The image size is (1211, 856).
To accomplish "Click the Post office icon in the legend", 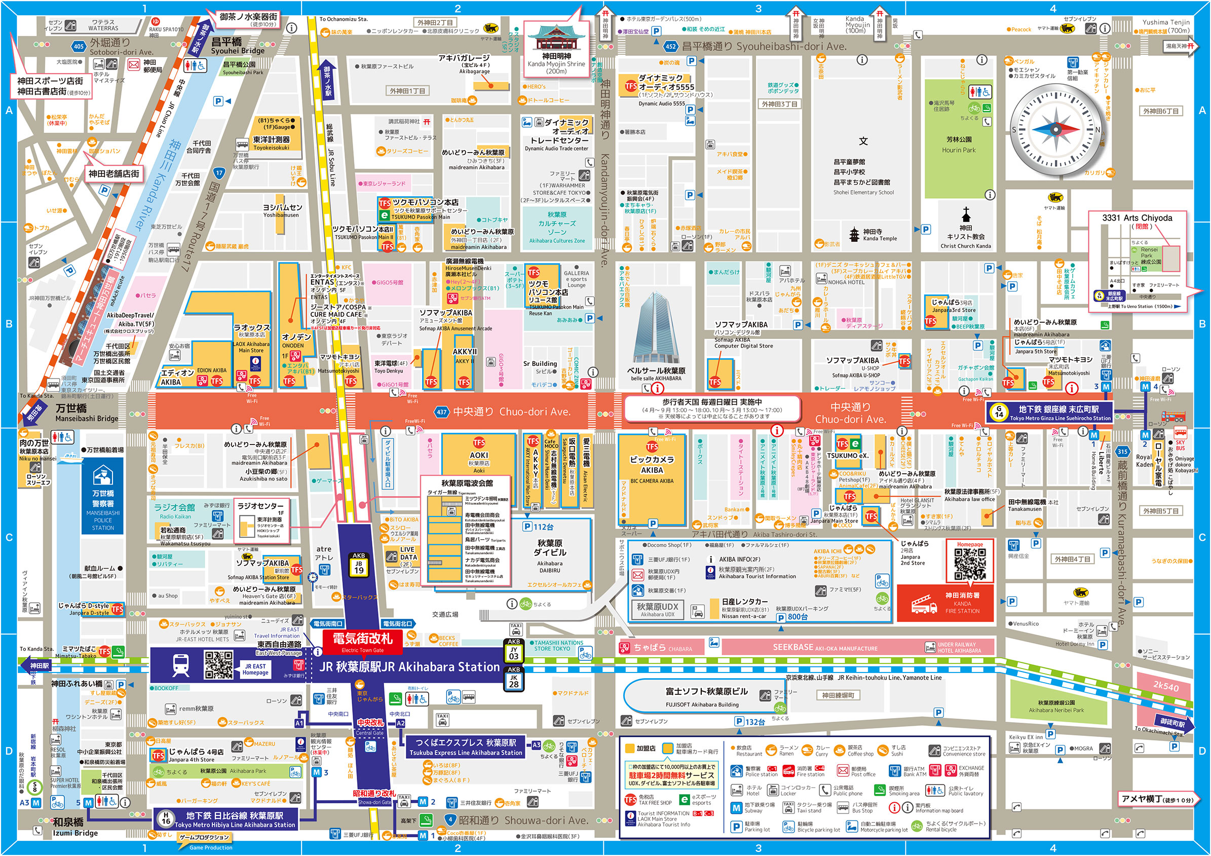I will (x=843, y=771).
